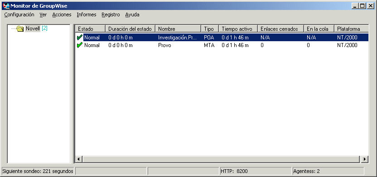
Task: Click the horizontal scrollbar track
Action: [x=221, y=159]
